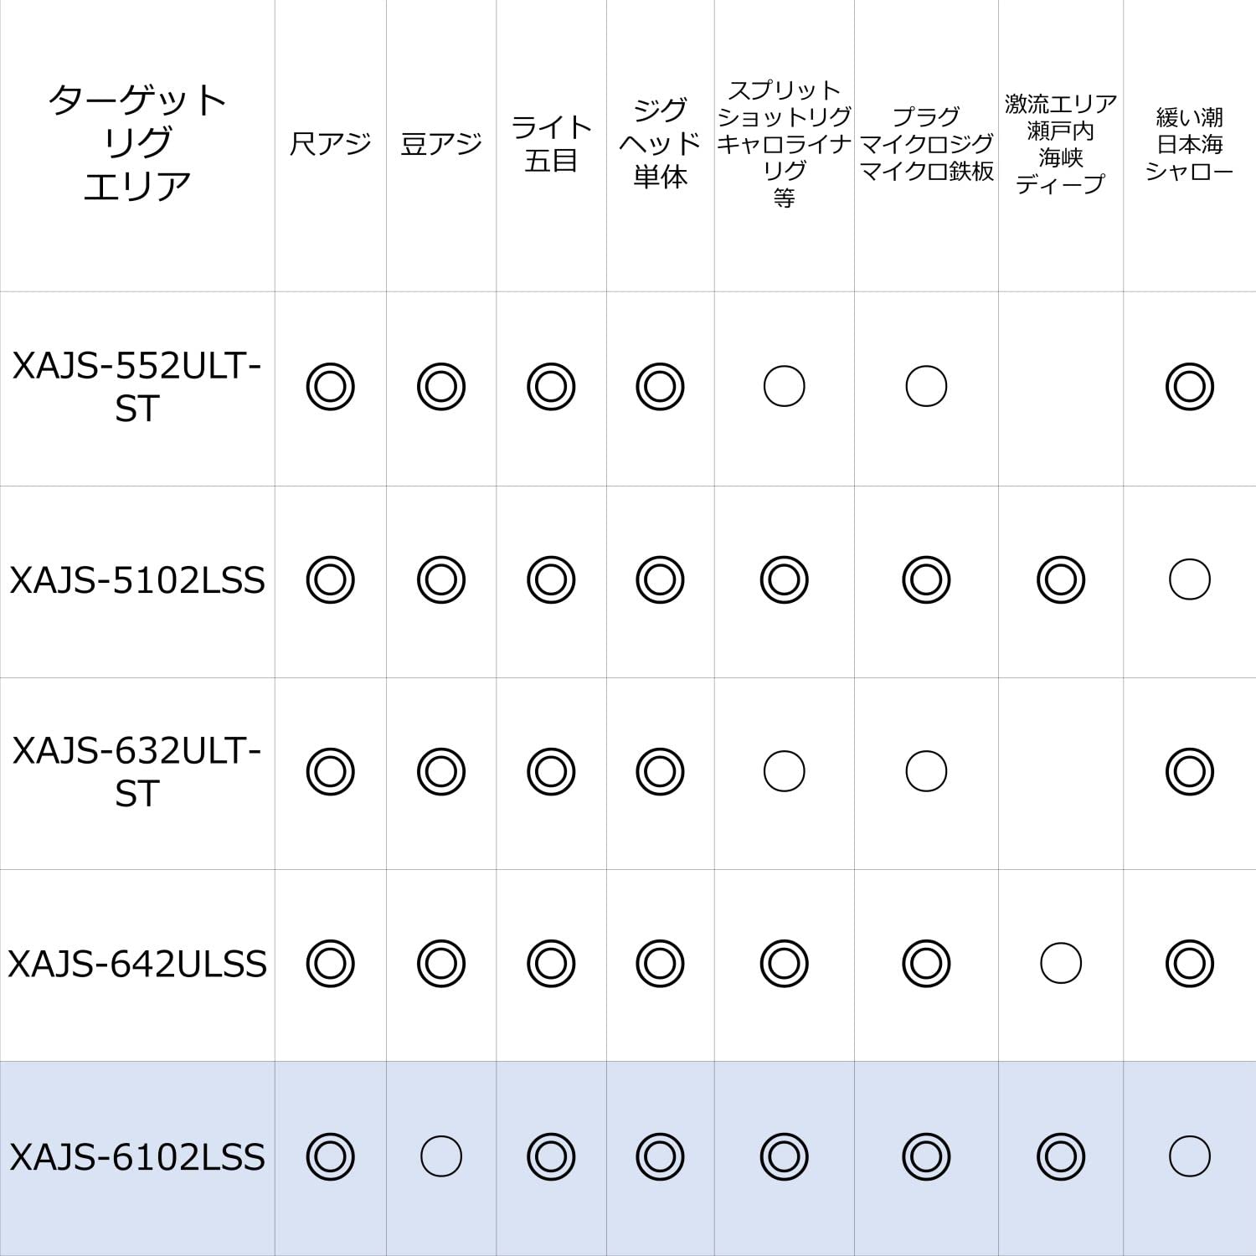This screenshot has height=1256, width=1256.
Task: Click XAJS-642ULSS double circle under ジグヘッド単体
Action: pyautogui.click(x=660, y=963)
